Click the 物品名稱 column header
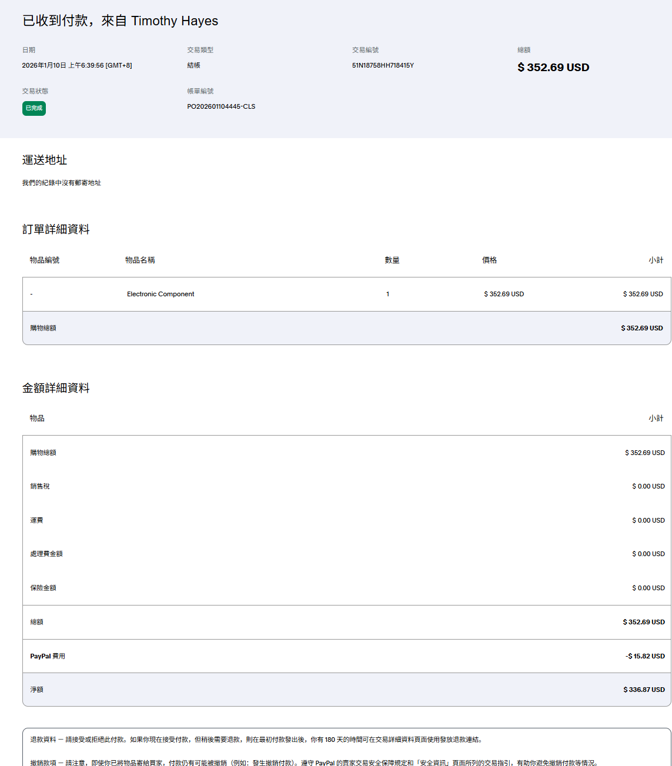The image size is (672, 766). [140, 260]
